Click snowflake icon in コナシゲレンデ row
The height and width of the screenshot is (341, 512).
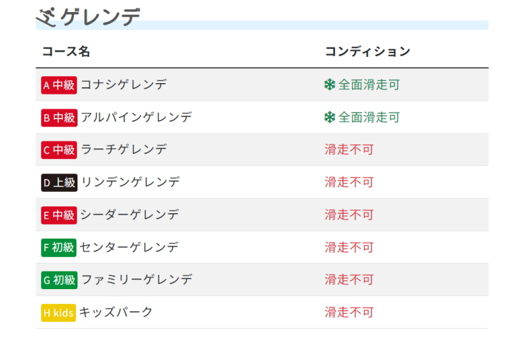(x=329, y=85)
